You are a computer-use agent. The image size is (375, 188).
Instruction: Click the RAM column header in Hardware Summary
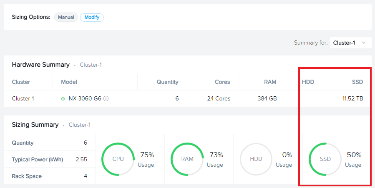270,82
